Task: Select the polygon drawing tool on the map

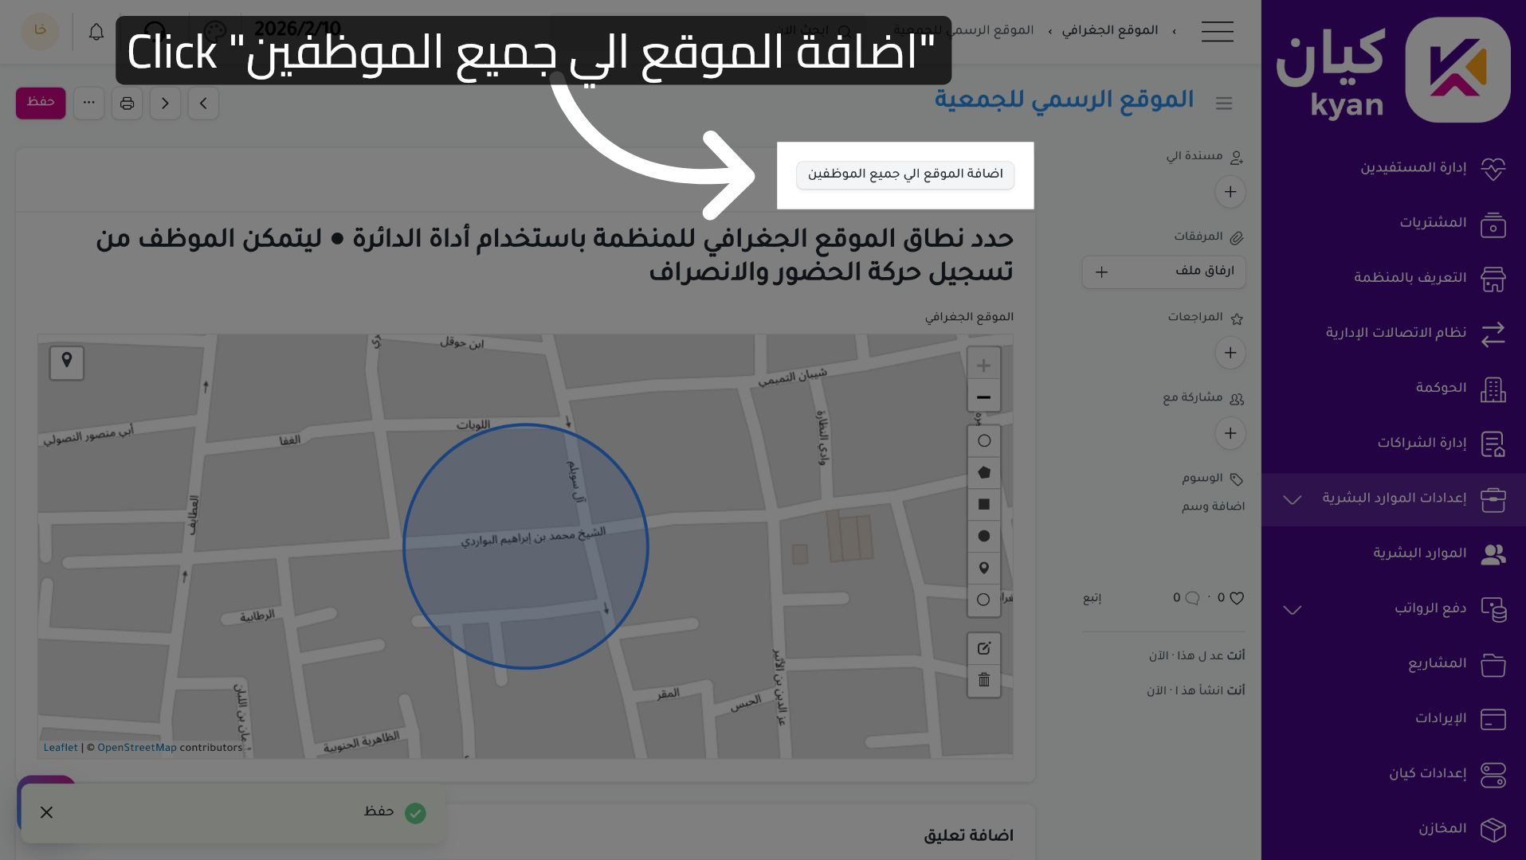Action: pos(983,472)
